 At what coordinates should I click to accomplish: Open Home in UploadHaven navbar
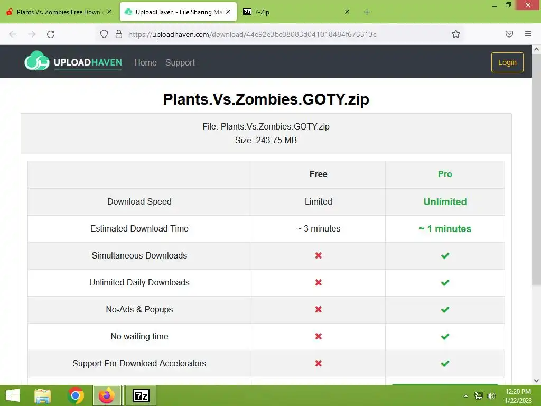tap(145, 62)
